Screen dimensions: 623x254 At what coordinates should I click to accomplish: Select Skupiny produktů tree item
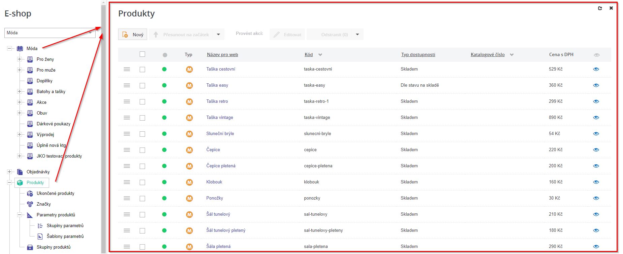54,247
